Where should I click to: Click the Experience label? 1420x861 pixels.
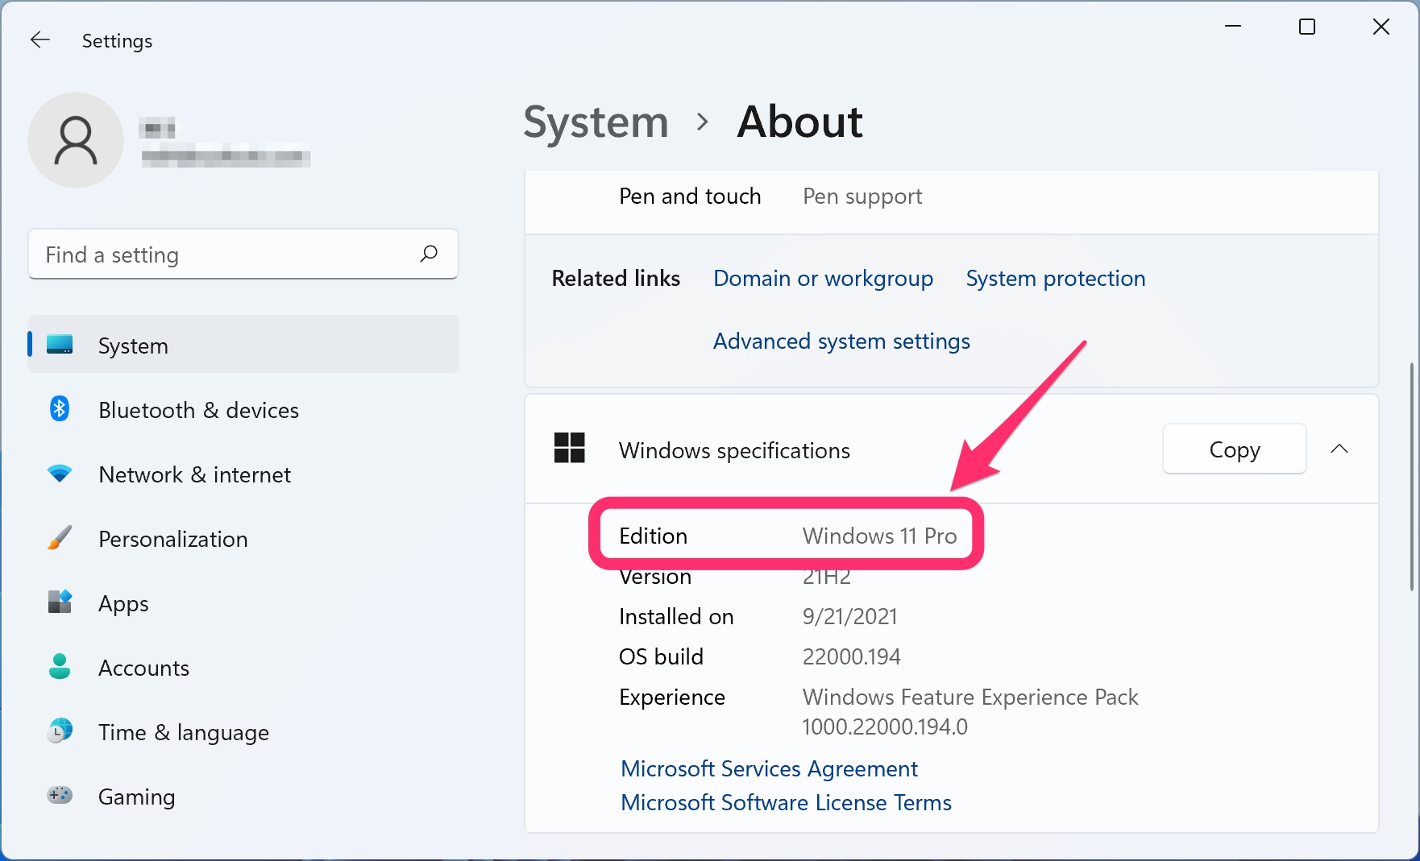point(672,697)
